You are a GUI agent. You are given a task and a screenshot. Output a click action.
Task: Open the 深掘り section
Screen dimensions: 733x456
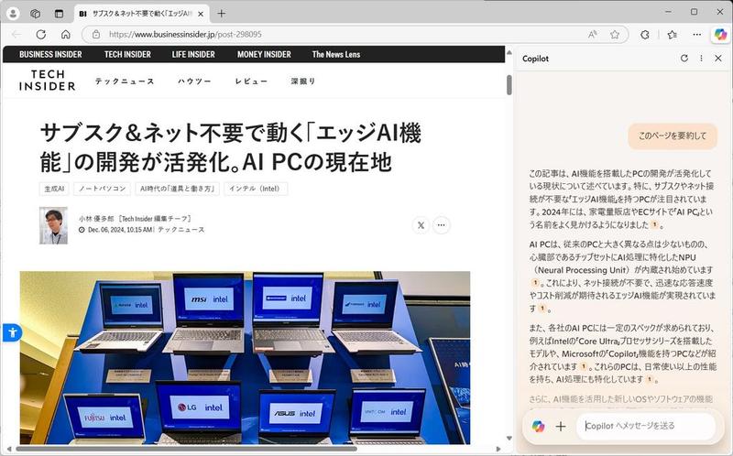click(x=303, y=81)
